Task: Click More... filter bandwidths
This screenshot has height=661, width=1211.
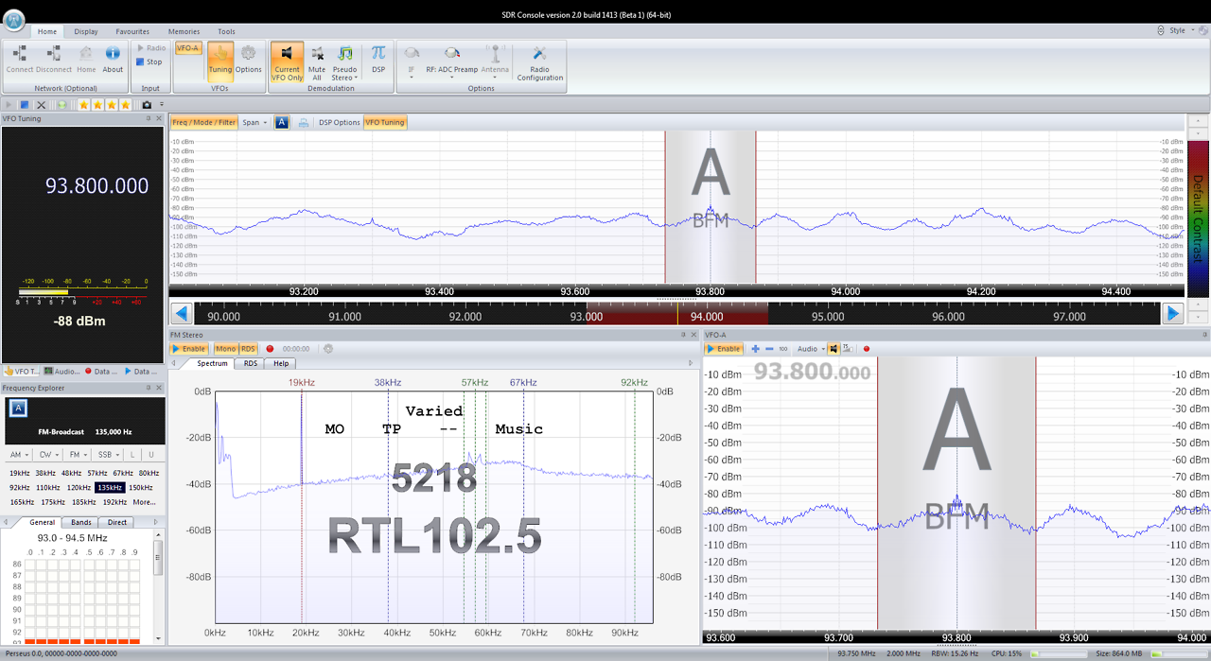Action: pyautogui.click(x=144, y=502)
